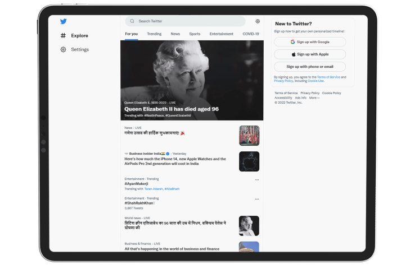Open Privacy Policy link in sign-up text
401x269 pixels.
pyautogui.click(x=283, y=81)
